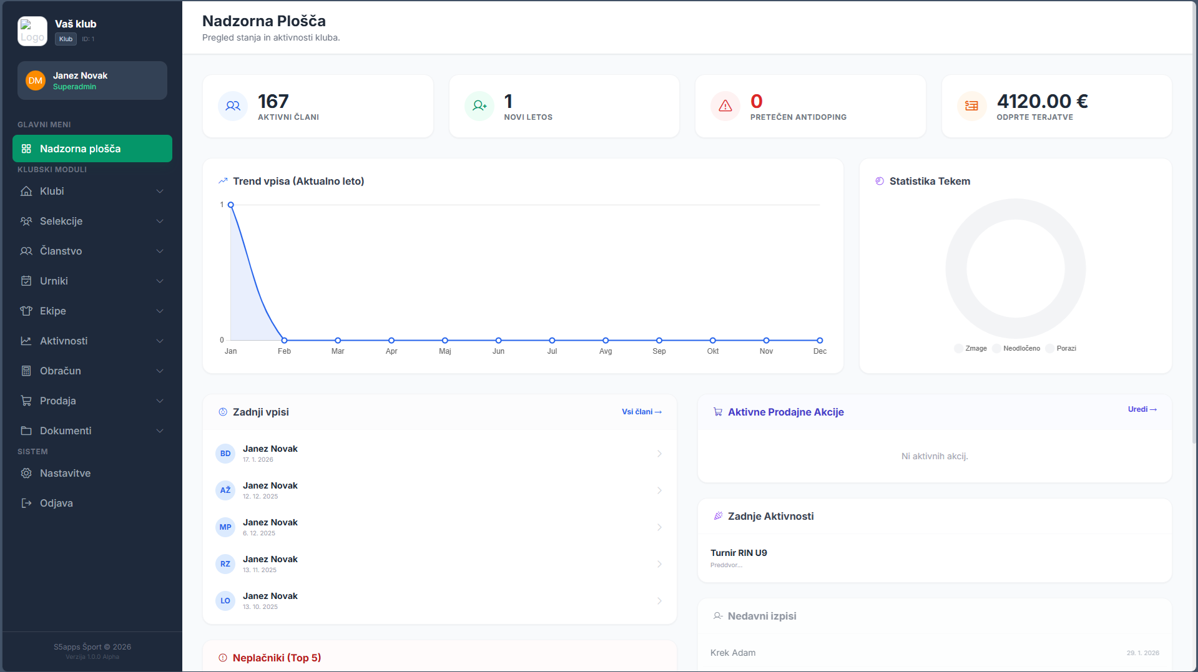Click the active members people icon

tap(233, 106)
